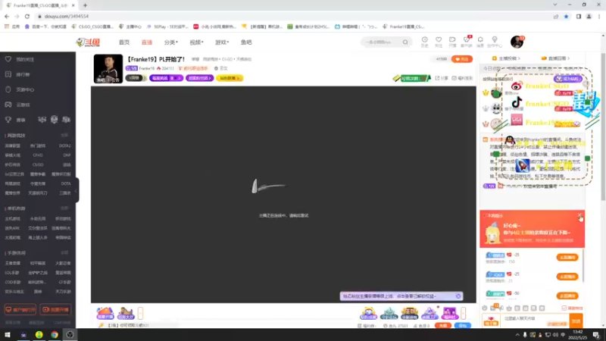Close the orange promo banner in chat
The height and width of the screenshot is (341, 606).
[x=579, y=215]
